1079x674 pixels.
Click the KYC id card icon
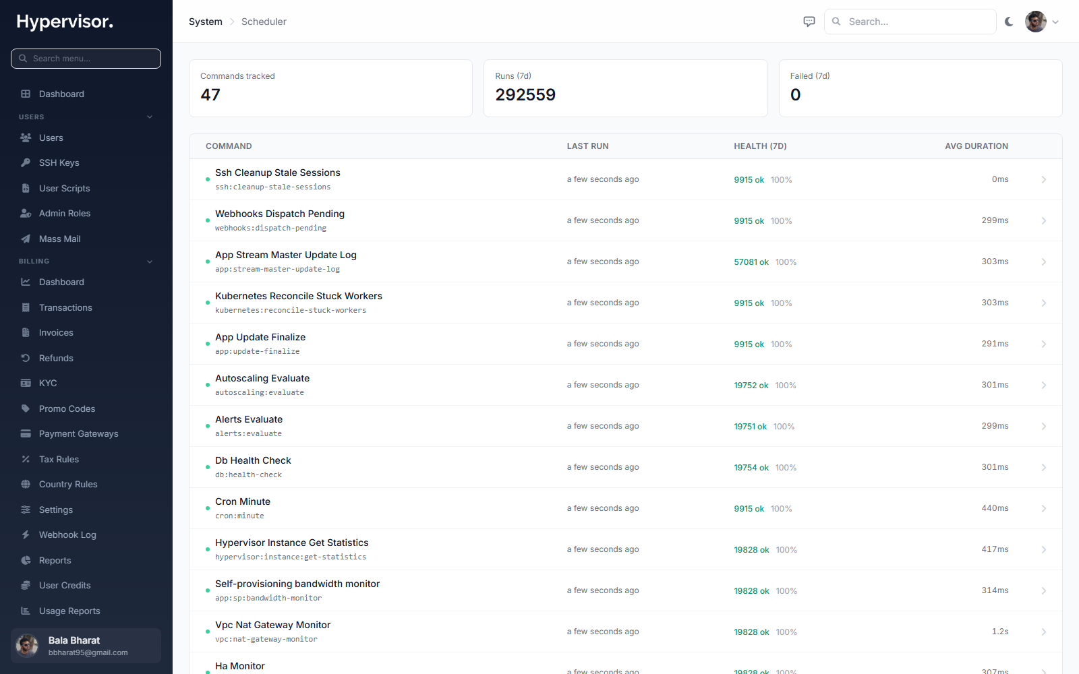[x=26, y=383]
